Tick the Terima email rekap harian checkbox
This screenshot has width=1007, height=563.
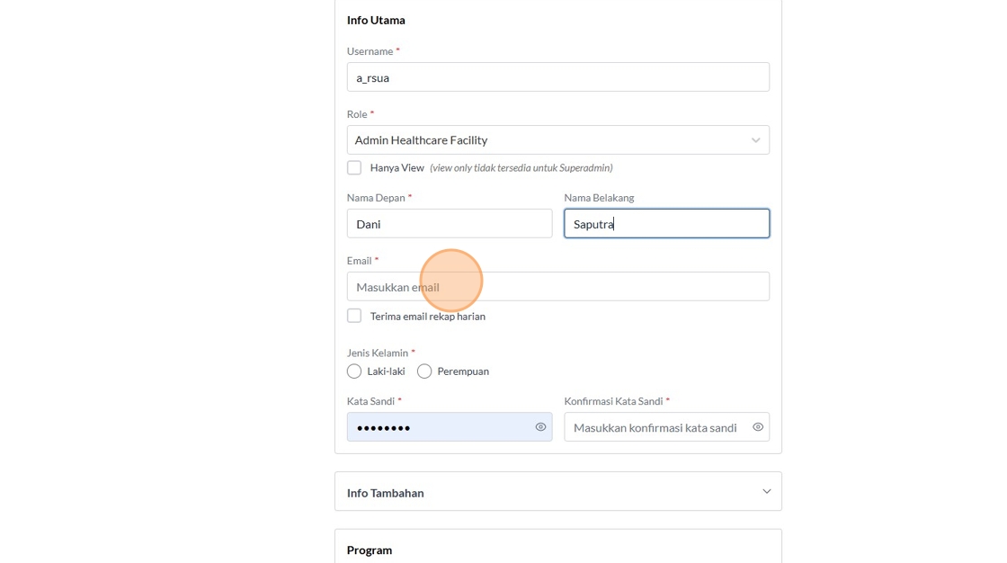[354, 316]
